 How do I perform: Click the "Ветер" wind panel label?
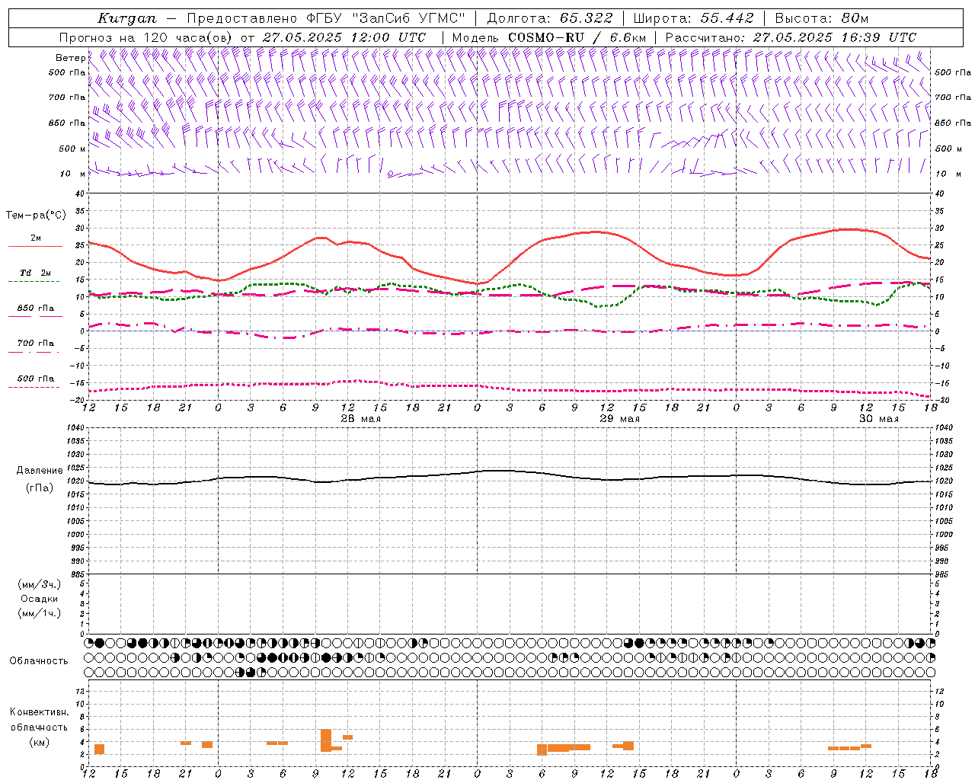tap(70, 58)
